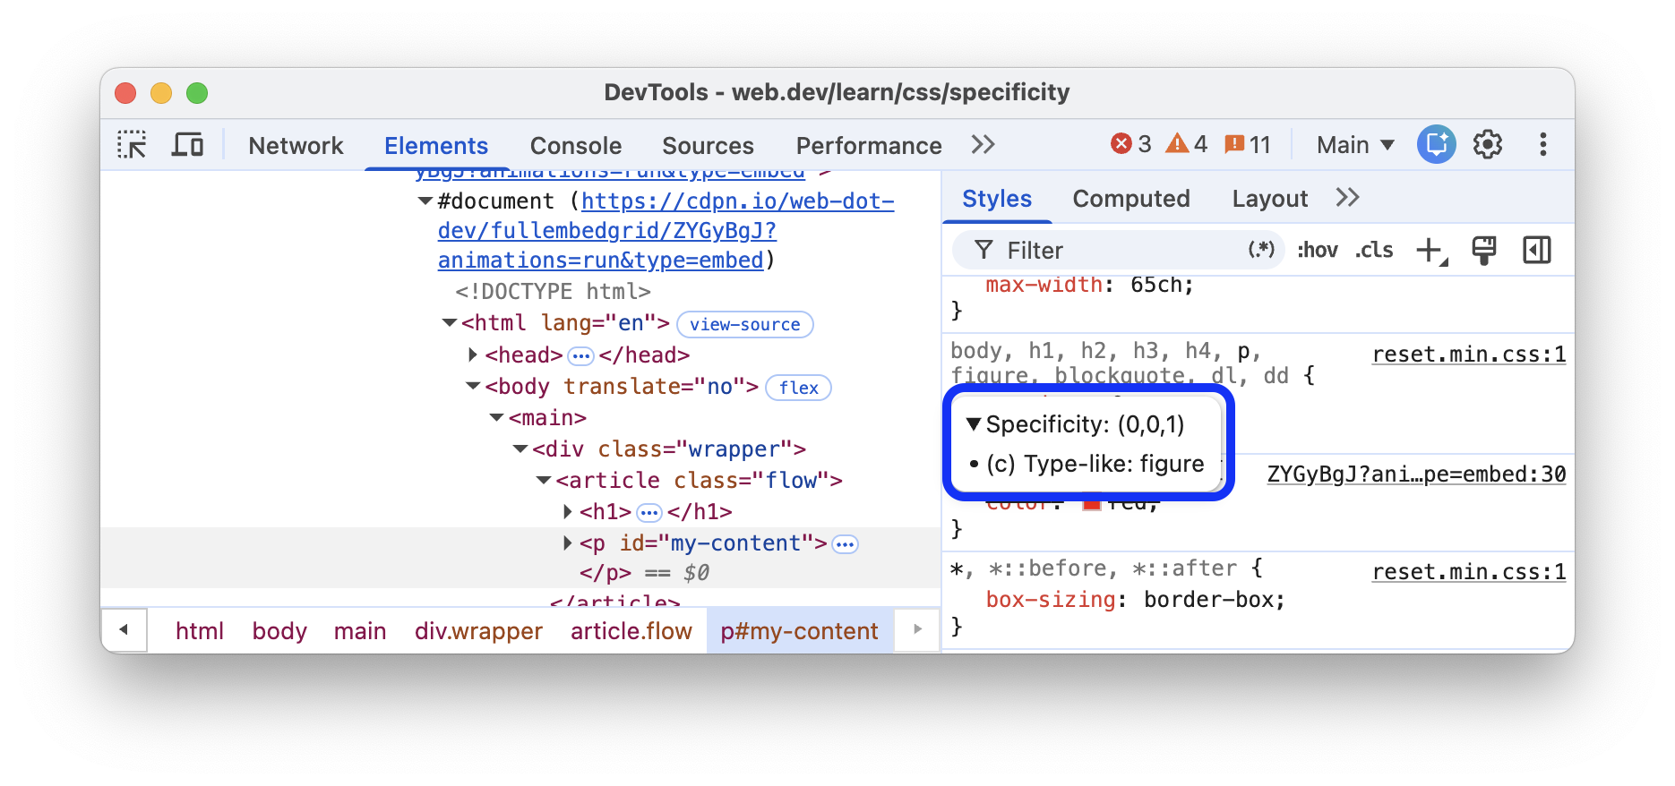Open the Console tab
Screen dimensions: 1675x786
[576, 145]
